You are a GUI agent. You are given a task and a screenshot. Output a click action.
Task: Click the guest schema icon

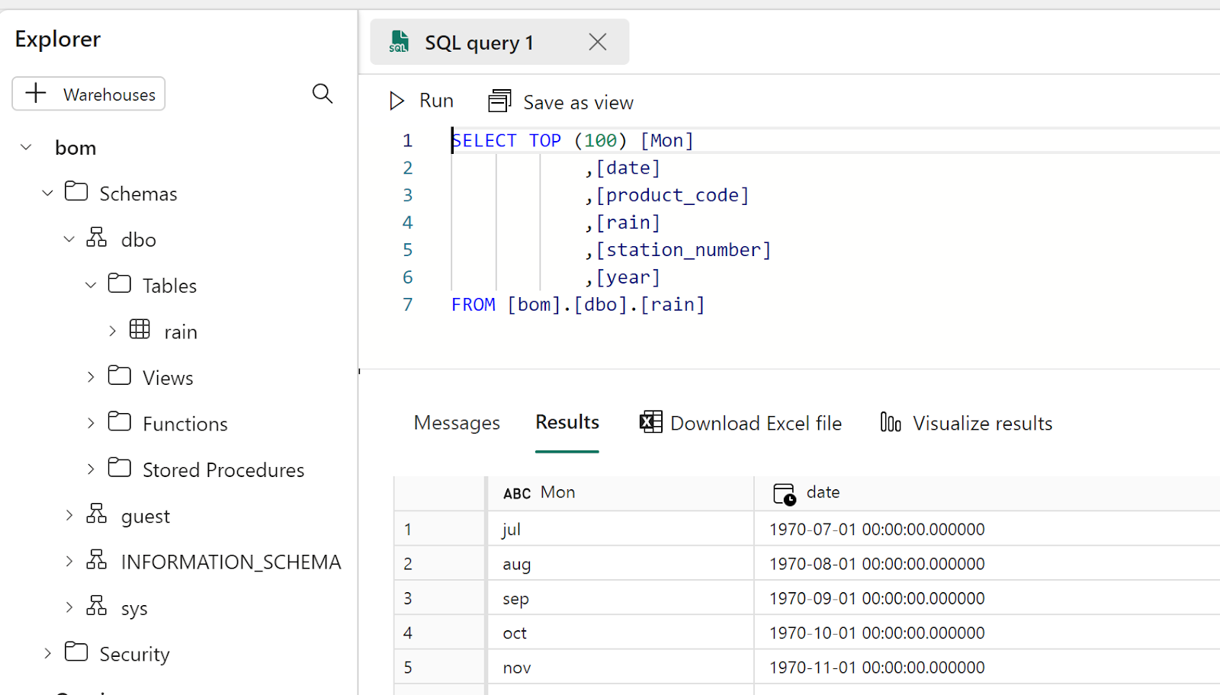(x=97, y=514)
